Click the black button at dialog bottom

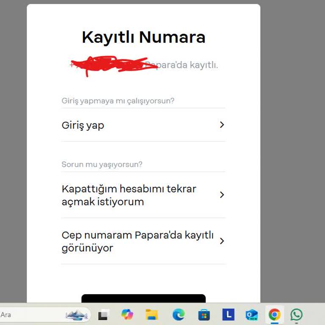click(143, 298)
